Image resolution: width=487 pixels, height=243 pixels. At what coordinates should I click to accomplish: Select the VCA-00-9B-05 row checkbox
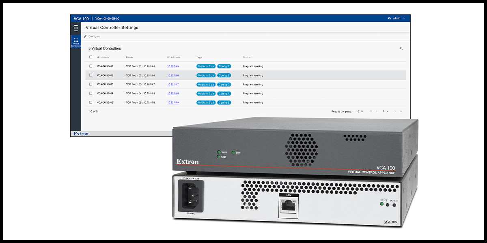click(91, 102)
